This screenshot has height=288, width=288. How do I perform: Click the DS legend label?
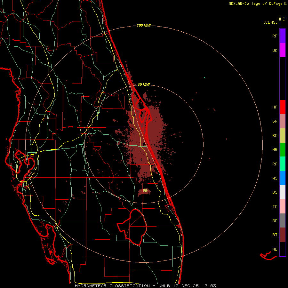pos(275,192)
